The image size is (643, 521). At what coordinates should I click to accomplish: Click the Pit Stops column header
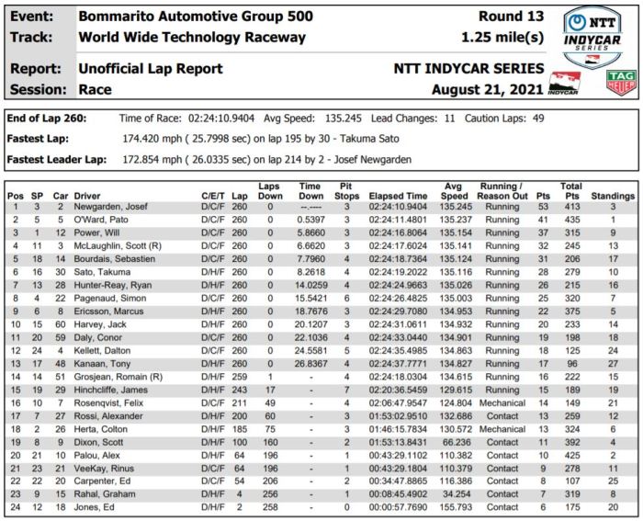[347, 191]
